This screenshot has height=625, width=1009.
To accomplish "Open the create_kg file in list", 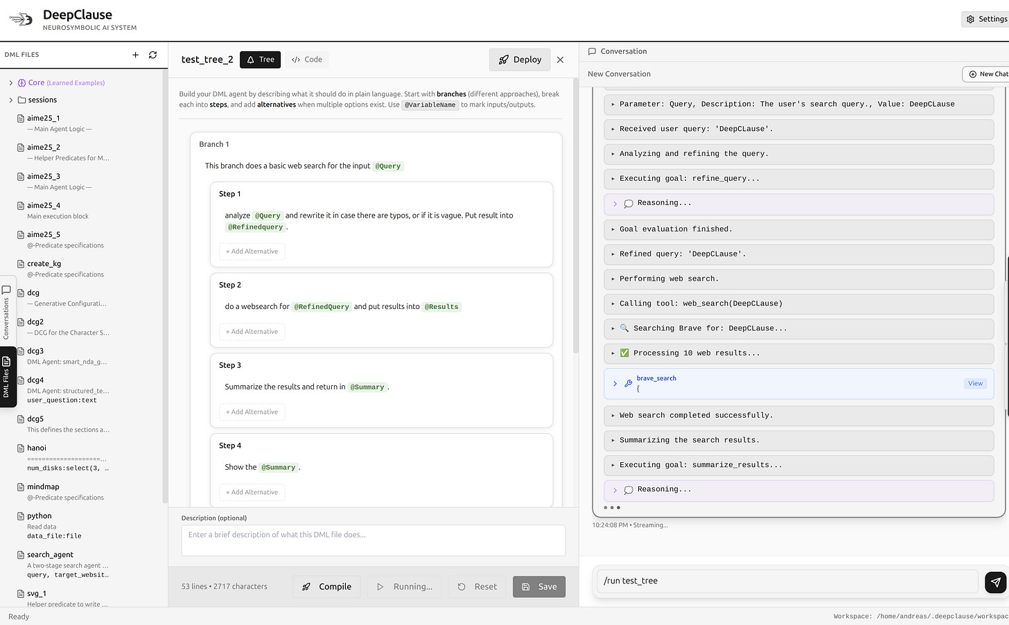I will coord(44,264).
